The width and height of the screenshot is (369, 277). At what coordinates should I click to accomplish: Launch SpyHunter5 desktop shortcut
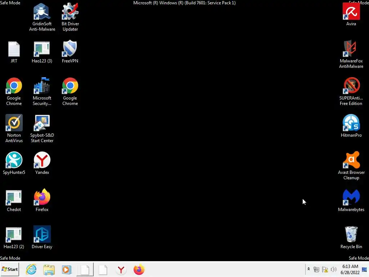click(x=14, y=163)
